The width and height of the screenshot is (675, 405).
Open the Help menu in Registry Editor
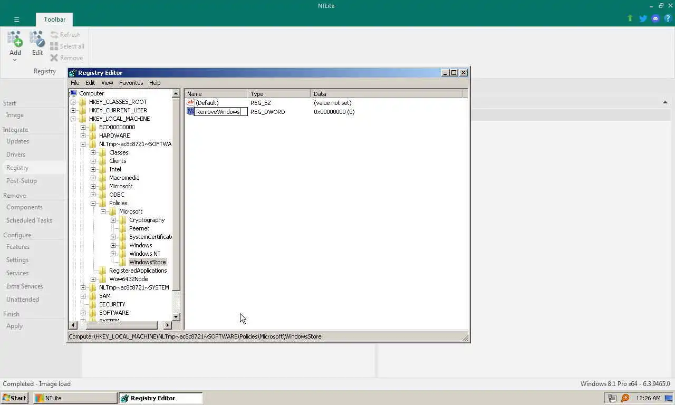point(155,83)
